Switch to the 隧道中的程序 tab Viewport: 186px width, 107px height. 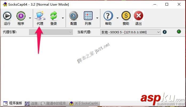click(53, 104)
